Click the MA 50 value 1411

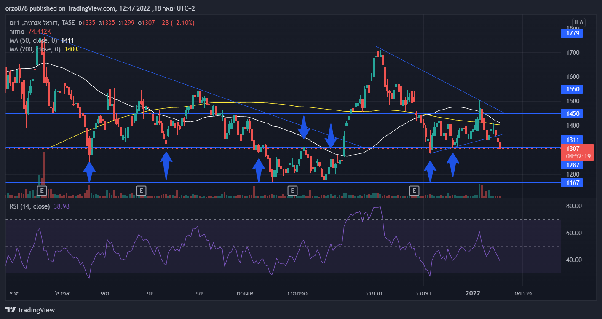(x=67, y=40)
